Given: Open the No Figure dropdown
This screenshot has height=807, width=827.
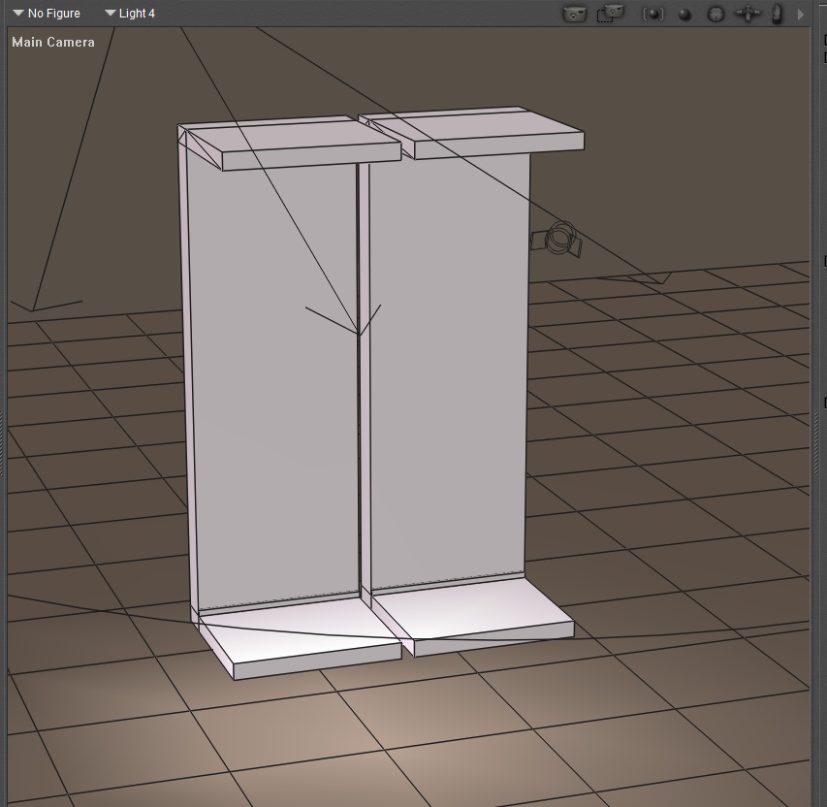Looking at the screenshot, I should 47,14.
